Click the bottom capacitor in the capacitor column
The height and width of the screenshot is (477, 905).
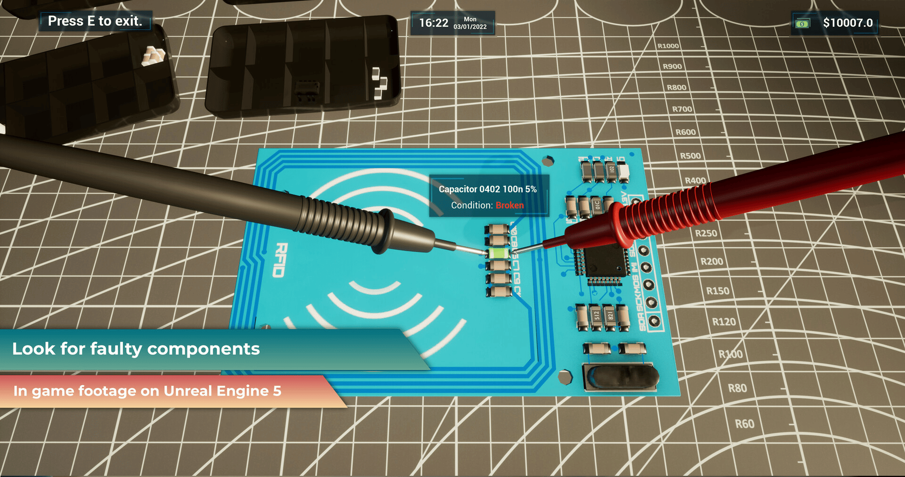(x=500, y=291)
